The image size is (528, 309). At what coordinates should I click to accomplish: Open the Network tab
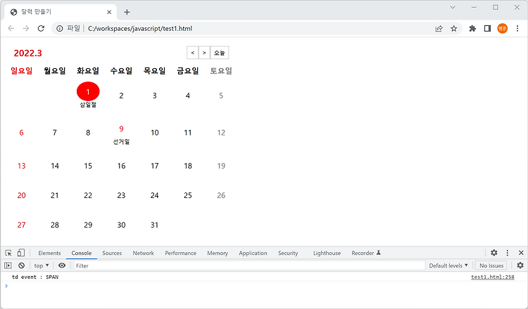pos(143,254)
